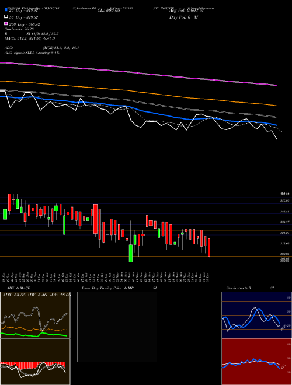Viewport: 292px width, 385px height.
Task: Click the blue 20 Day legend swatch
Action: [x=6, y=10]
